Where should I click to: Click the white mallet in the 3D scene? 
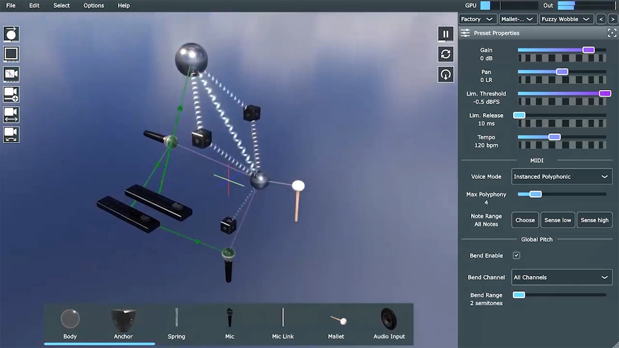coord(298,185)
